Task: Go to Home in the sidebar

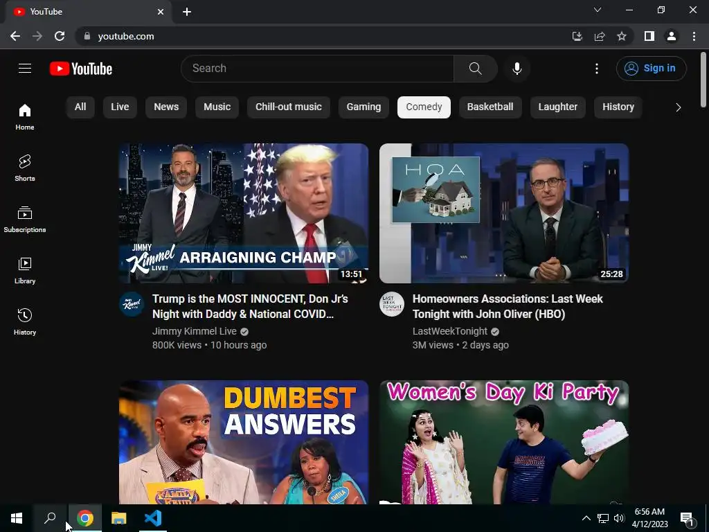Action: [x=25, y=116]
